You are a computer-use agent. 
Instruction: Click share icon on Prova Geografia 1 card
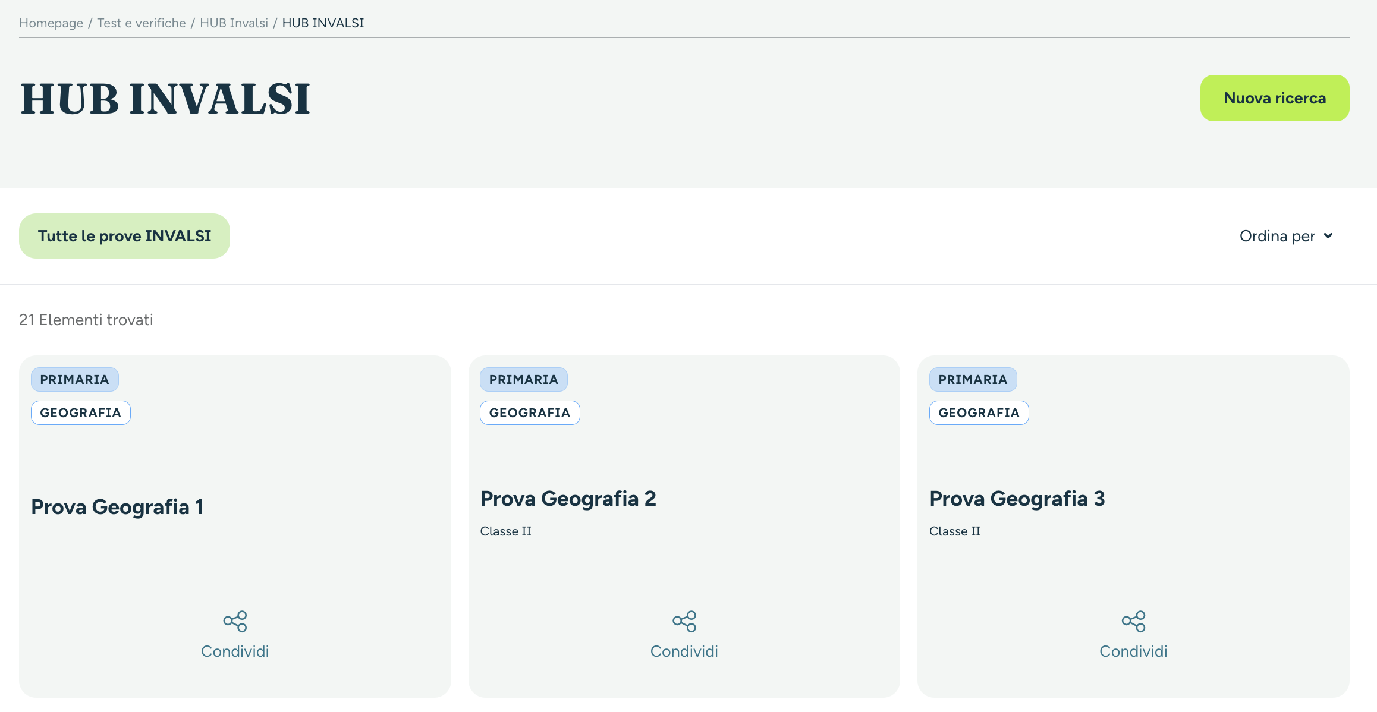pyautogui.click(x=235, y=621)
